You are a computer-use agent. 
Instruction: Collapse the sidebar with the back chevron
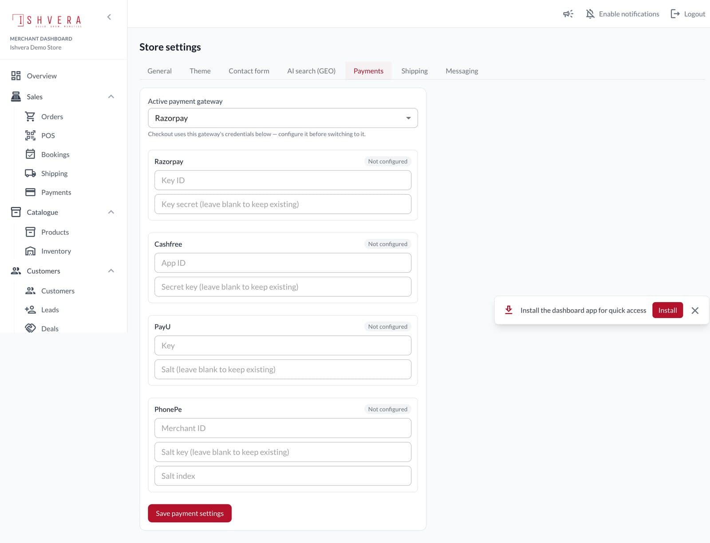pos(109,17)
